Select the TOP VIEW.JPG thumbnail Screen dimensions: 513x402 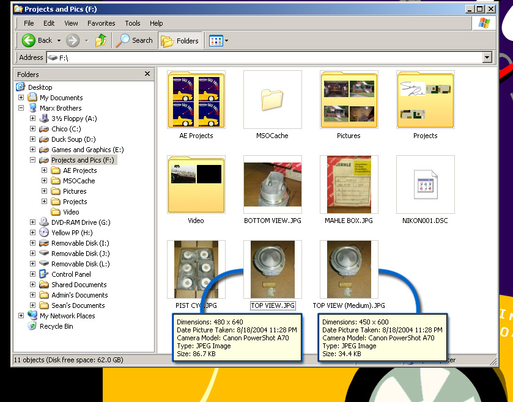tap(273, 269)
